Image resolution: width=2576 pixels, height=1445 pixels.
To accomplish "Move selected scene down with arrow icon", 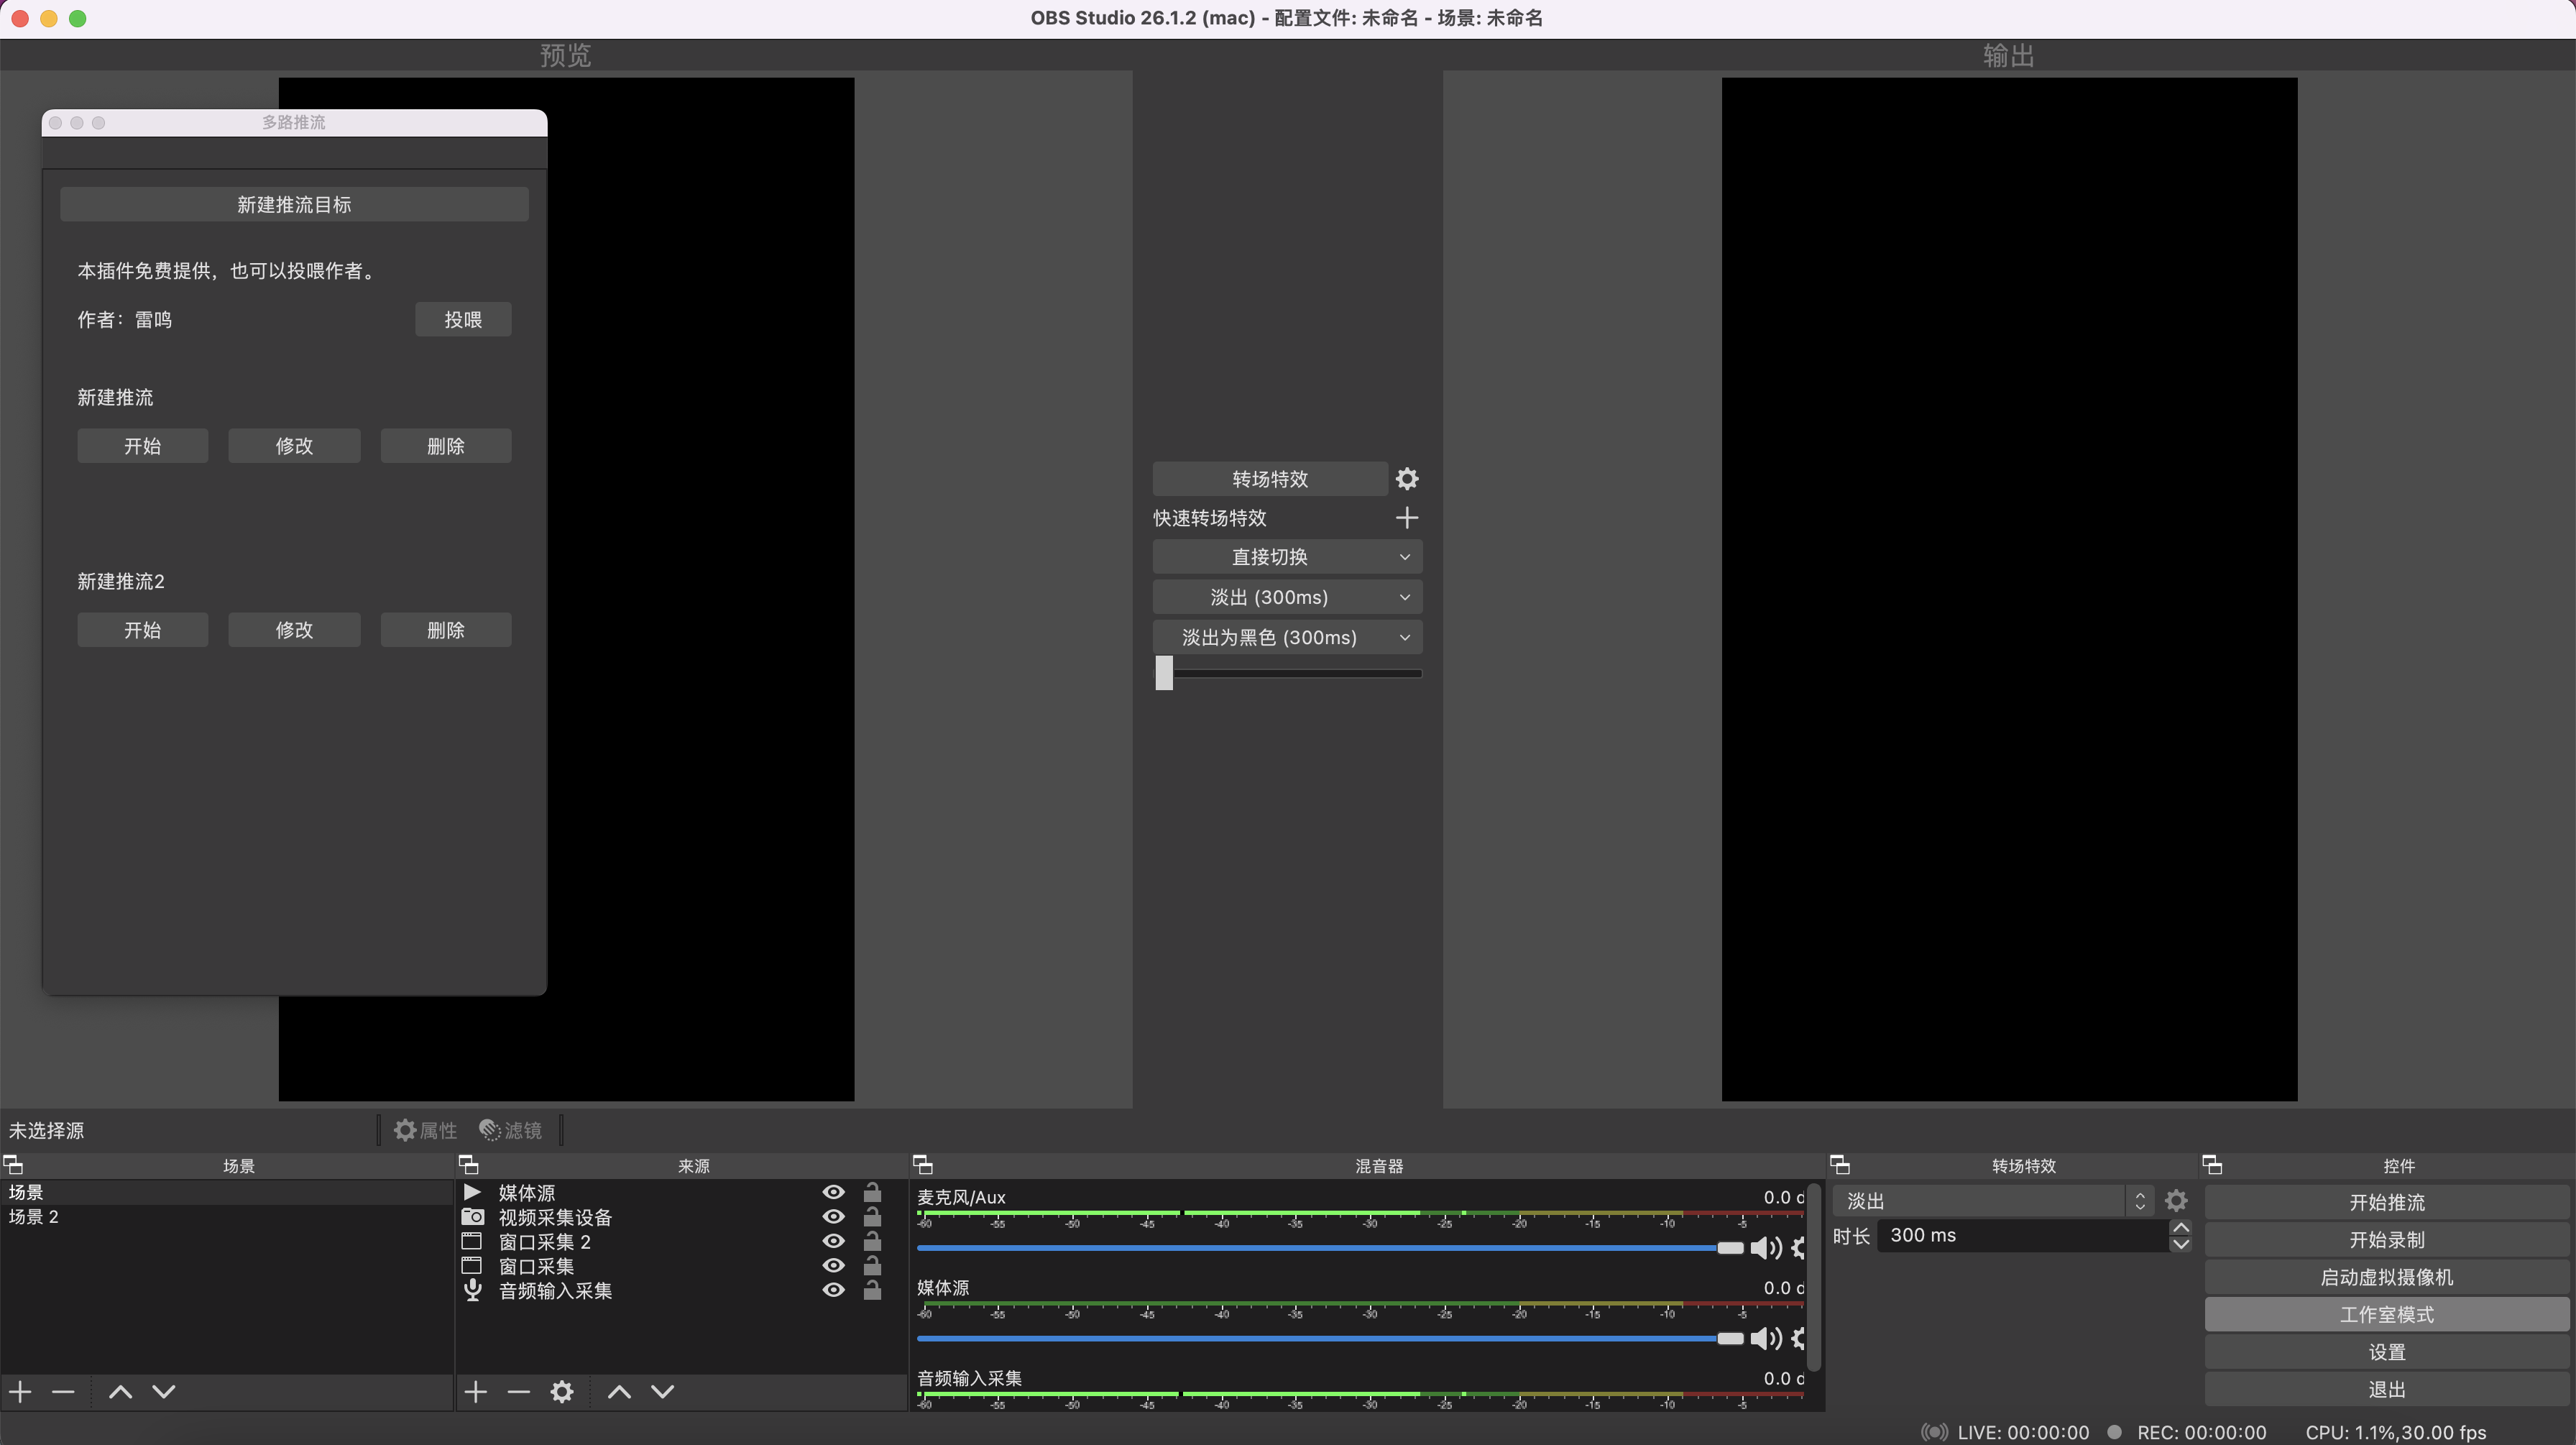I will [164, 1392].
